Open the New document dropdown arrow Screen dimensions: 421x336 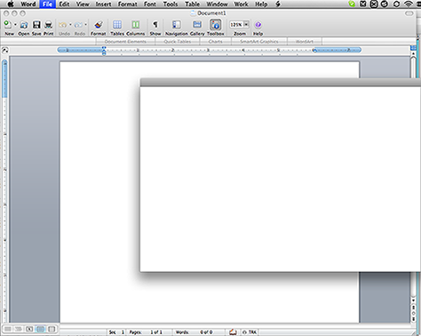click(15, 25)
